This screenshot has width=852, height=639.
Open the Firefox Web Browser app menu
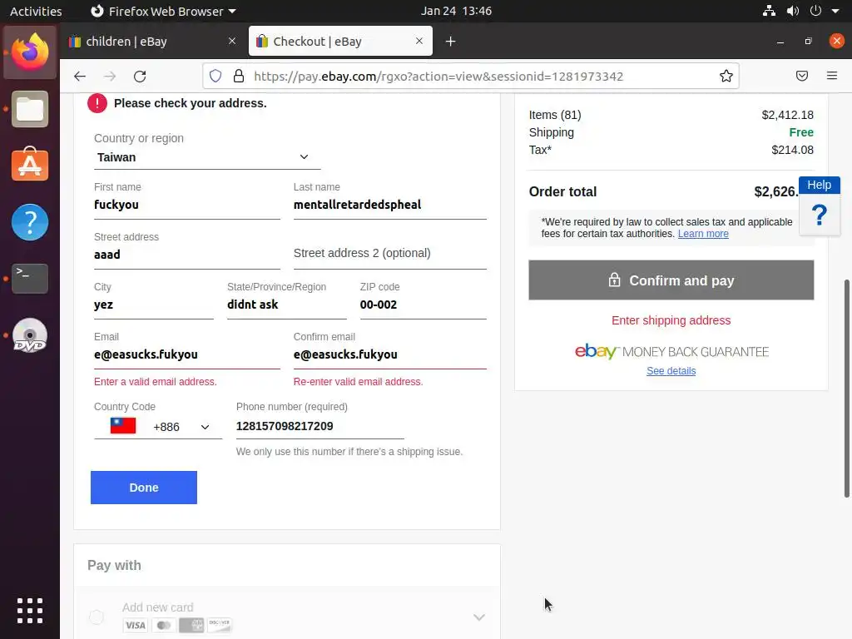click(x=163, y=11)
